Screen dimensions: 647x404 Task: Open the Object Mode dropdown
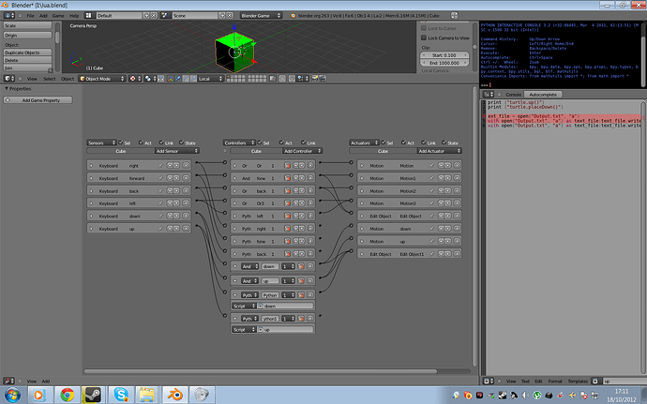click(101, 79)
